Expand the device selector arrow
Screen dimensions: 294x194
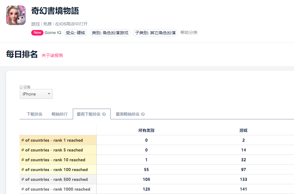[48, 94]
